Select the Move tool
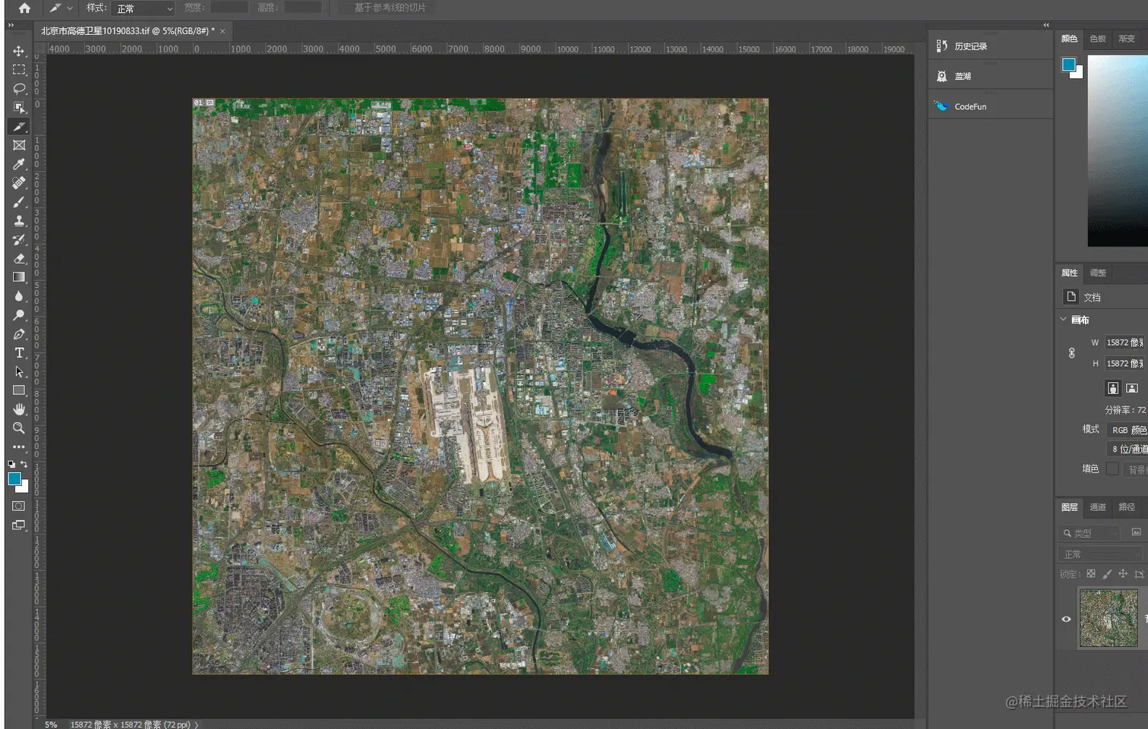The height and width of the screenshot is (729, 1148). pyautogui.click(x=19, y=51)
